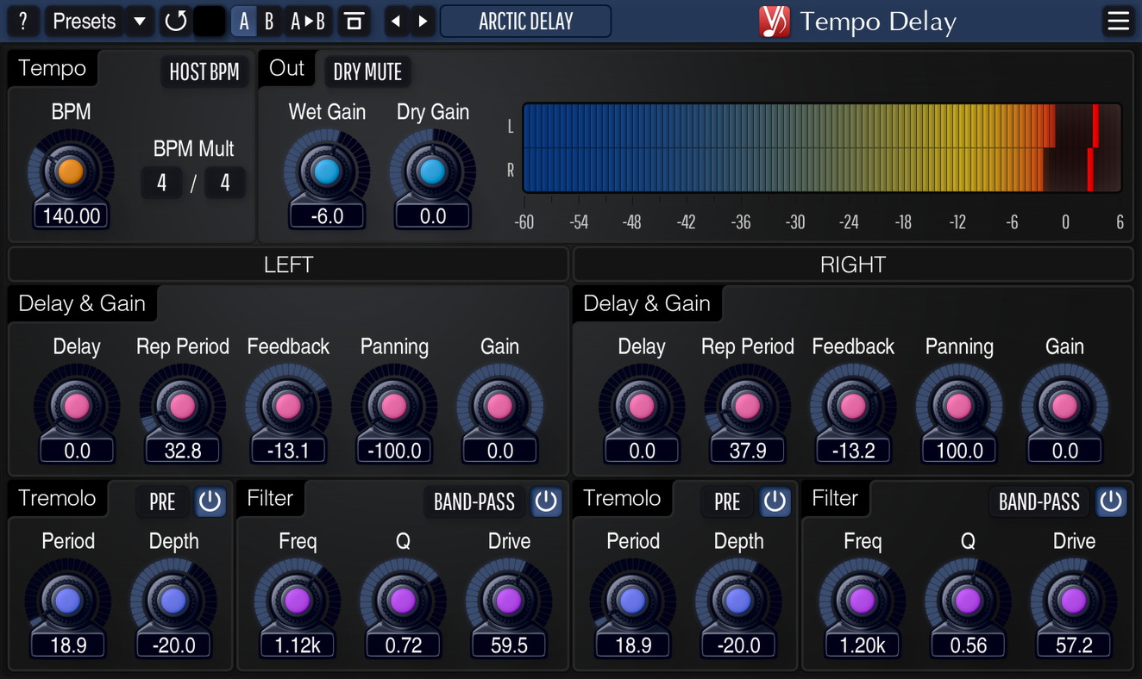Select the A settings slot
Image resolution: width=1142 pixels, height=679 pixels.
pos(243,22)
